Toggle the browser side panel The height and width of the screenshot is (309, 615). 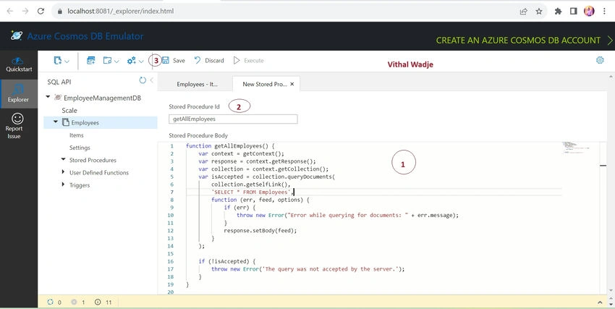coord(574,12)
